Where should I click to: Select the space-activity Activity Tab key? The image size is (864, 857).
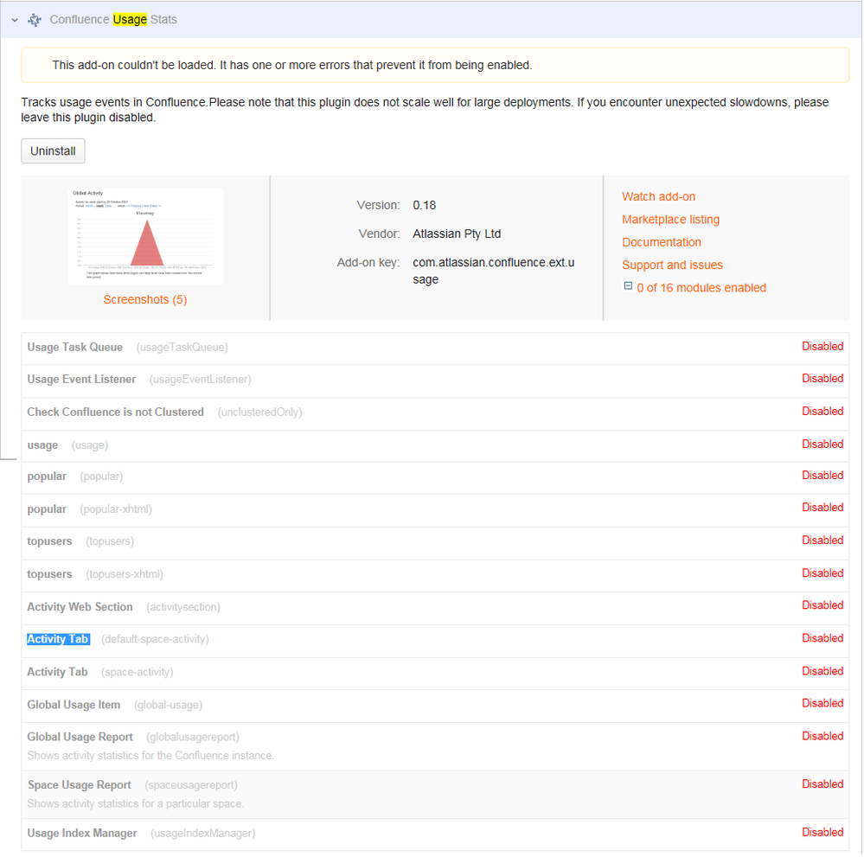click(138, 673)
